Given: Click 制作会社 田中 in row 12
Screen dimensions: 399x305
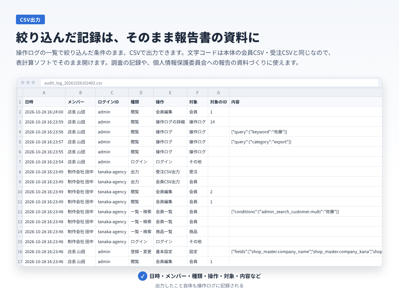Looking at the screenshot, I should tap(80, 212).
